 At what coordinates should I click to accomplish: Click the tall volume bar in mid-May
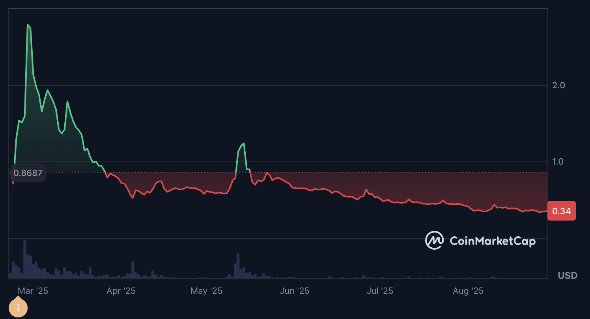(x=238, y=265)
